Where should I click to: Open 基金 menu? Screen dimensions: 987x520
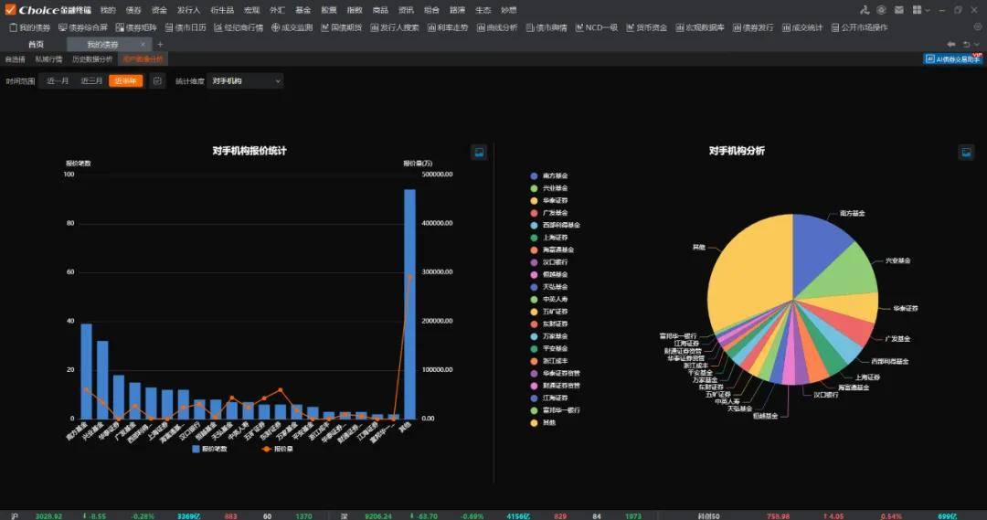tap(302, 10)
